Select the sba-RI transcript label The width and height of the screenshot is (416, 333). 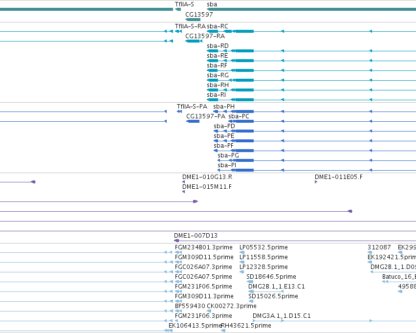[217, 95]
